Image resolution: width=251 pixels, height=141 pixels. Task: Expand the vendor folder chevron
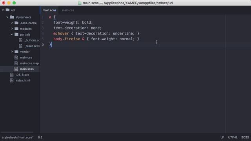pos(12,52)
